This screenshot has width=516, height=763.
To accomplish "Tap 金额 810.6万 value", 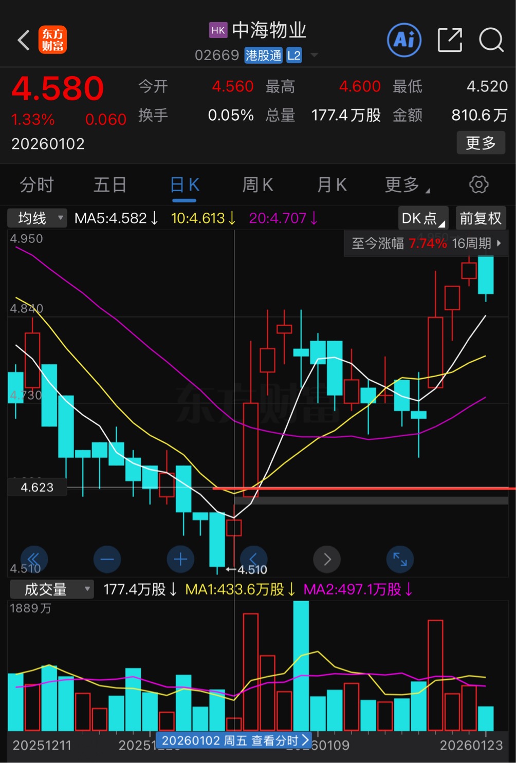I will (x=480, y=115).
